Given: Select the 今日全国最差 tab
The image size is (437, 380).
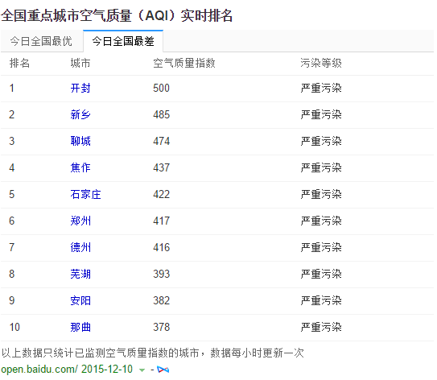Looking at the screenshot, I should point(123,41).
